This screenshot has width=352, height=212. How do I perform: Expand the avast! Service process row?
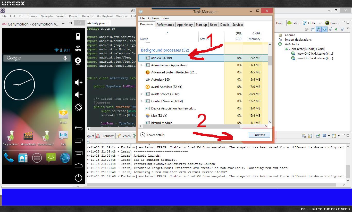click(142, 94)
